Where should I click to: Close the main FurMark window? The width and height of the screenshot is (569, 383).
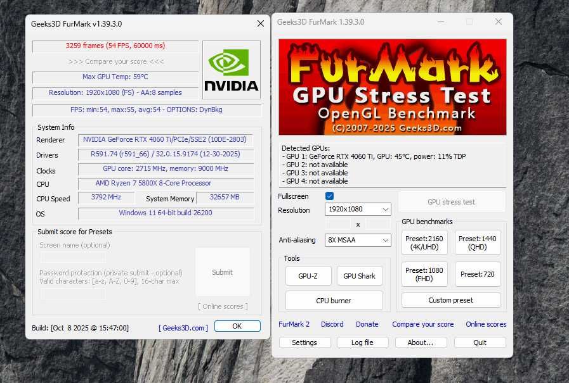[499, 22]
